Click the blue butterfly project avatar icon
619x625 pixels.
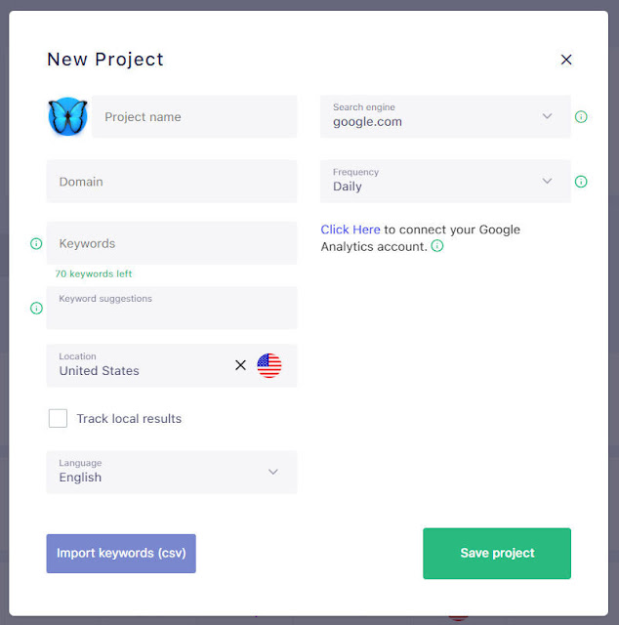[67, 116]
